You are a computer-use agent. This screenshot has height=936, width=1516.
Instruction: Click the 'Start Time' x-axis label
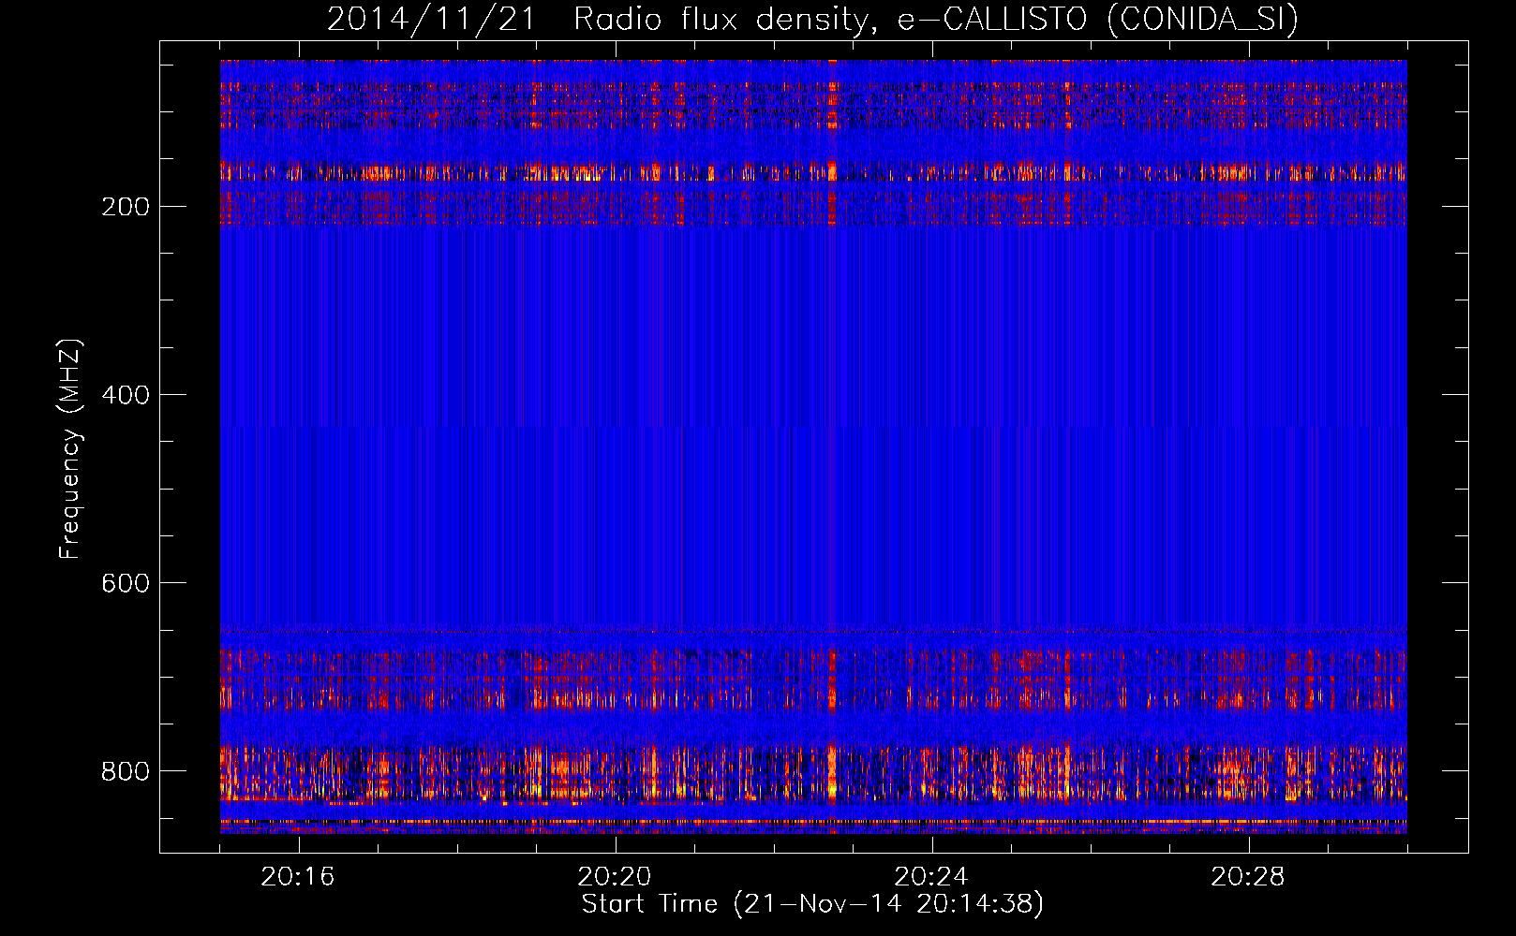tap(811, 904)
